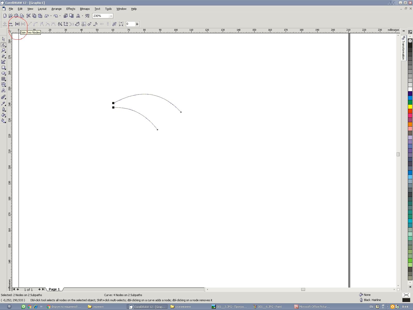Open the Arrange menu
Screen dimensions: 413x310
(57, 9)
